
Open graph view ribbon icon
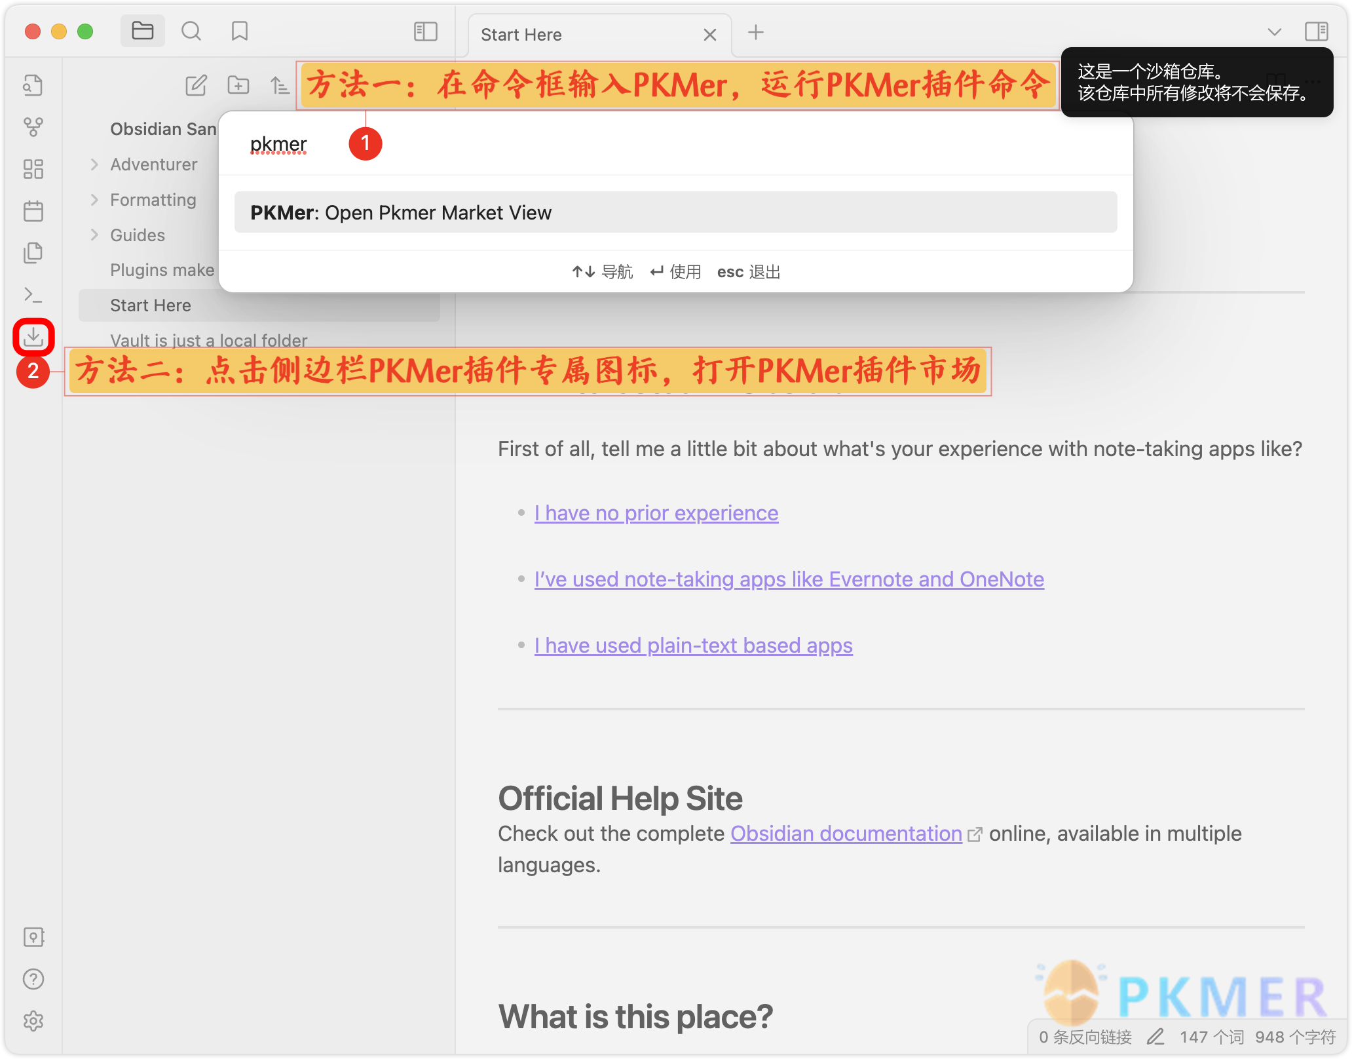[33, 127]
